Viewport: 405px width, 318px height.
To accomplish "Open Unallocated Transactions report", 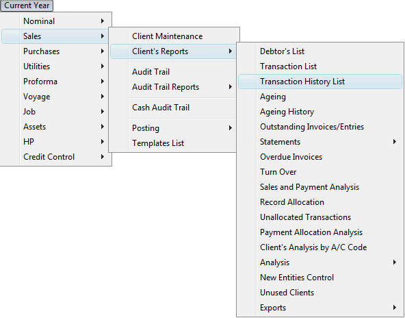I will click(320, 217).
